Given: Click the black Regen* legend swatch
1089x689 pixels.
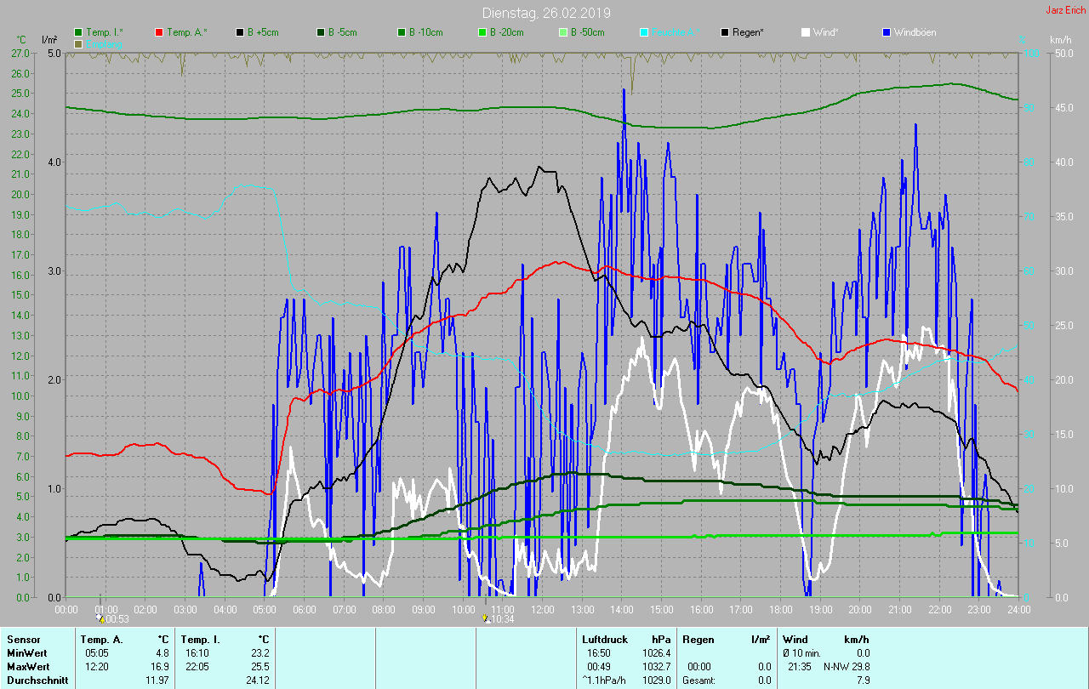Looking at the screenshot, I should tap(725, 32).
